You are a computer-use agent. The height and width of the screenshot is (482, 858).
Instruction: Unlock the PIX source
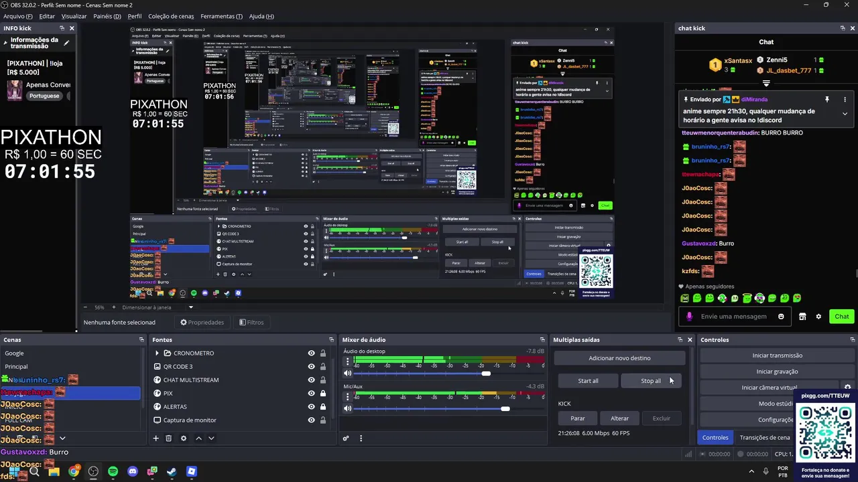(x=323, y=394)
